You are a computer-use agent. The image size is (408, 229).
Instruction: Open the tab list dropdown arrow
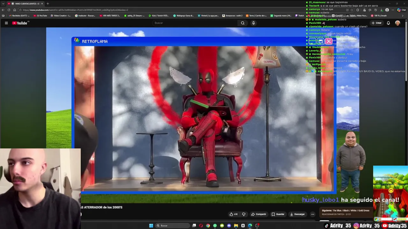pos(3,3)
